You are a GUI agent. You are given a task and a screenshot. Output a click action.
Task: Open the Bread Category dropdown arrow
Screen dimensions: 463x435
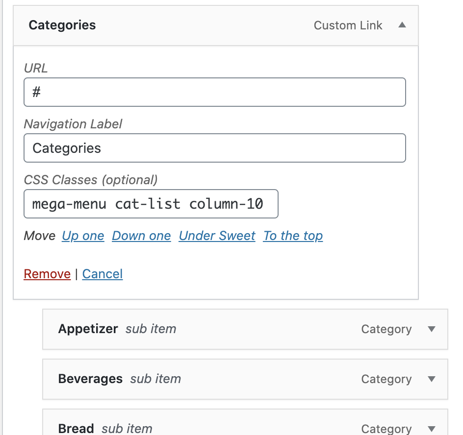(x=431, y=428)
